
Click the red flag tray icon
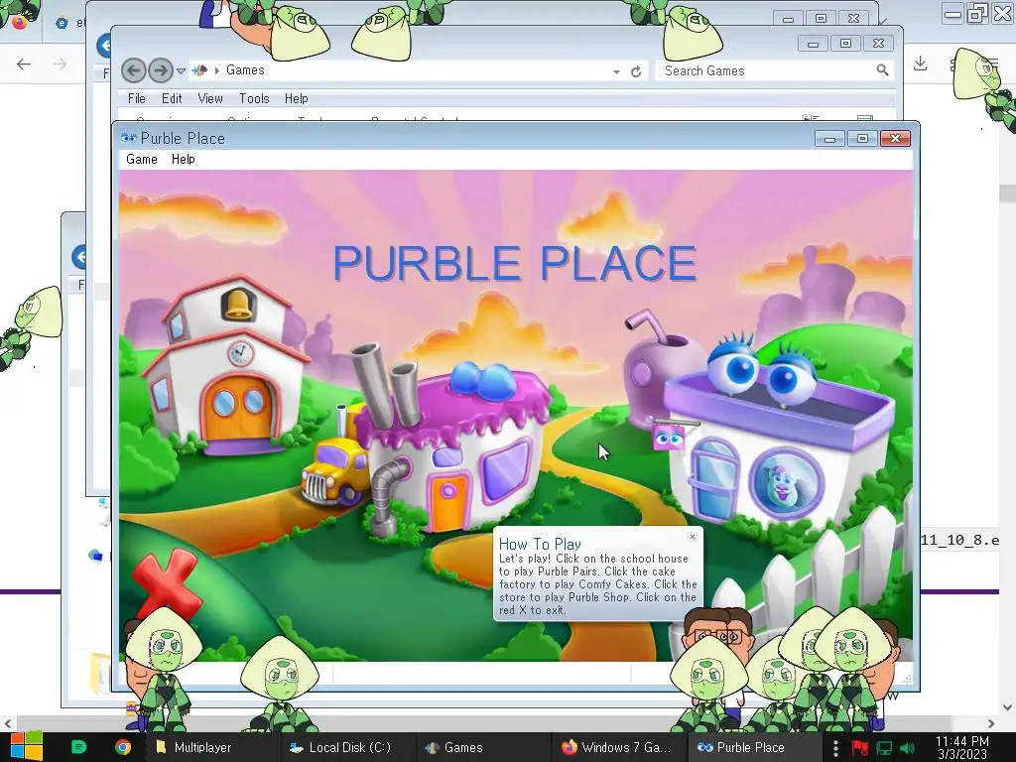coord(860,748)
